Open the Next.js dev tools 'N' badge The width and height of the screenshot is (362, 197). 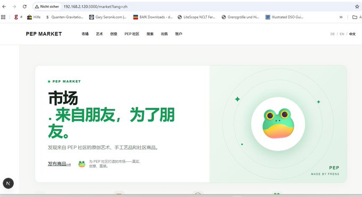(x=9, y=183)
